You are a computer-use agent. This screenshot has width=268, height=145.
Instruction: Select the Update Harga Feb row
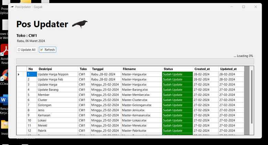click(x=130, y=79)
